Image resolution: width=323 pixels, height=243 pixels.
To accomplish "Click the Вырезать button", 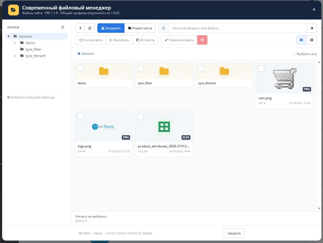I will click(x=119, y=40).
